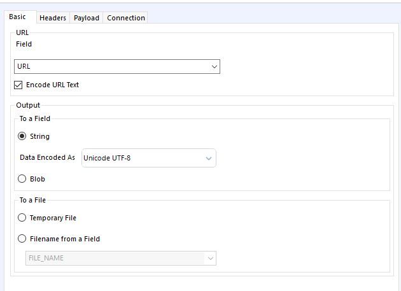Click the Output group title
This screenshot has height=291, width=401.
28,105
